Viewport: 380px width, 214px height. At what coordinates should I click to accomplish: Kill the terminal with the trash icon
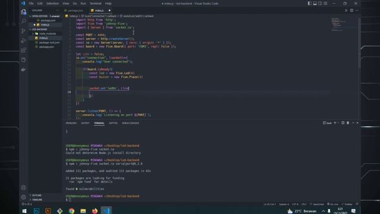pos(348,123)
